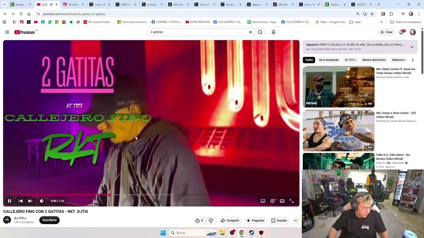Image resolution: width=424 pixels, height=238 pixels.
Task: Select the Música electrónica chip
Action: click(374, 60)
